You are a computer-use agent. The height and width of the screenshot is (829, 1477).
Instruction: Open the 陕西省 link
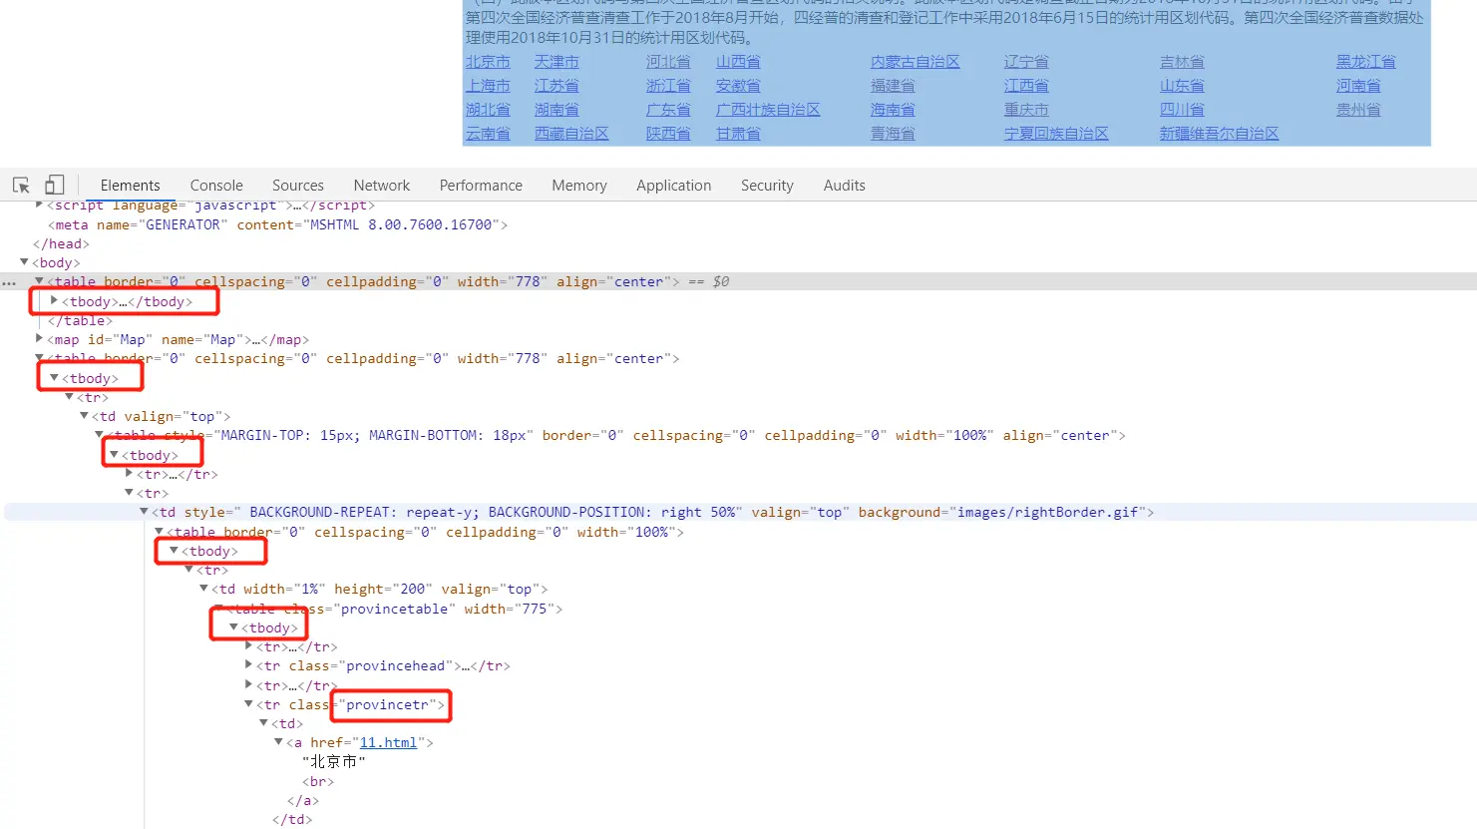[668, 134]
